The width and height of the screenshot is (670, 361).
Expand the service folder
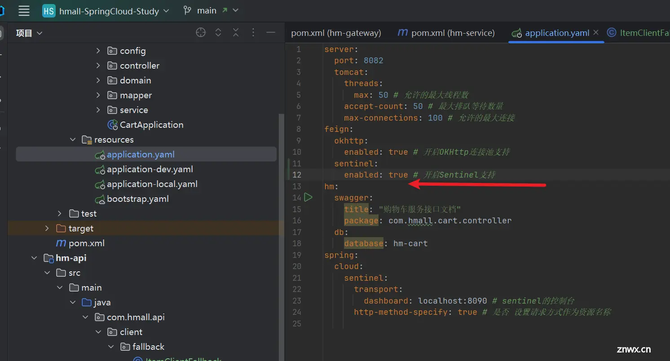point(98,110)
